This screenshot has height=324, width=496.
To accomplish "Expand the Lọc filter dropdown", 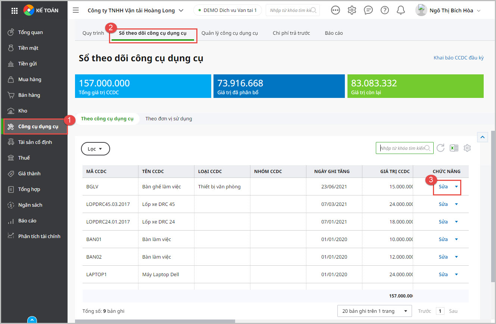I will 95,149.
